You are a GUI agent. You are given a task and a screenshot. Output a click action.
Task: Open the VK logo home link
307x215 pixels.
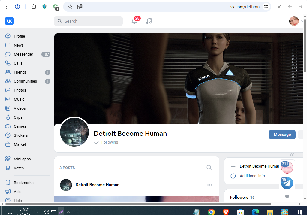point(9,21)
